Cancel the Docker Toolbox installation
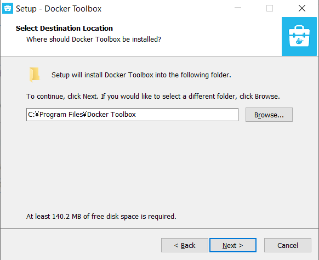The image size is (319, 260). [287, 245]
